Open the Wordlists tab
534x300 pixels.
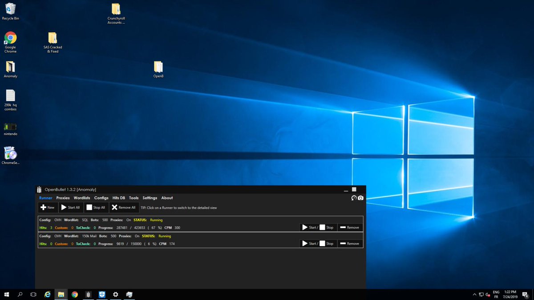[82, 198]
